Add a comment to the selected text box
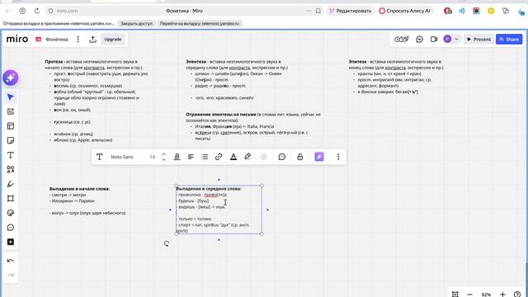 282,157
